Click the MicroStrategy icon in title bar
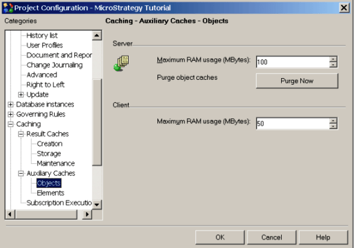355x248 pixels. (8, 8)
